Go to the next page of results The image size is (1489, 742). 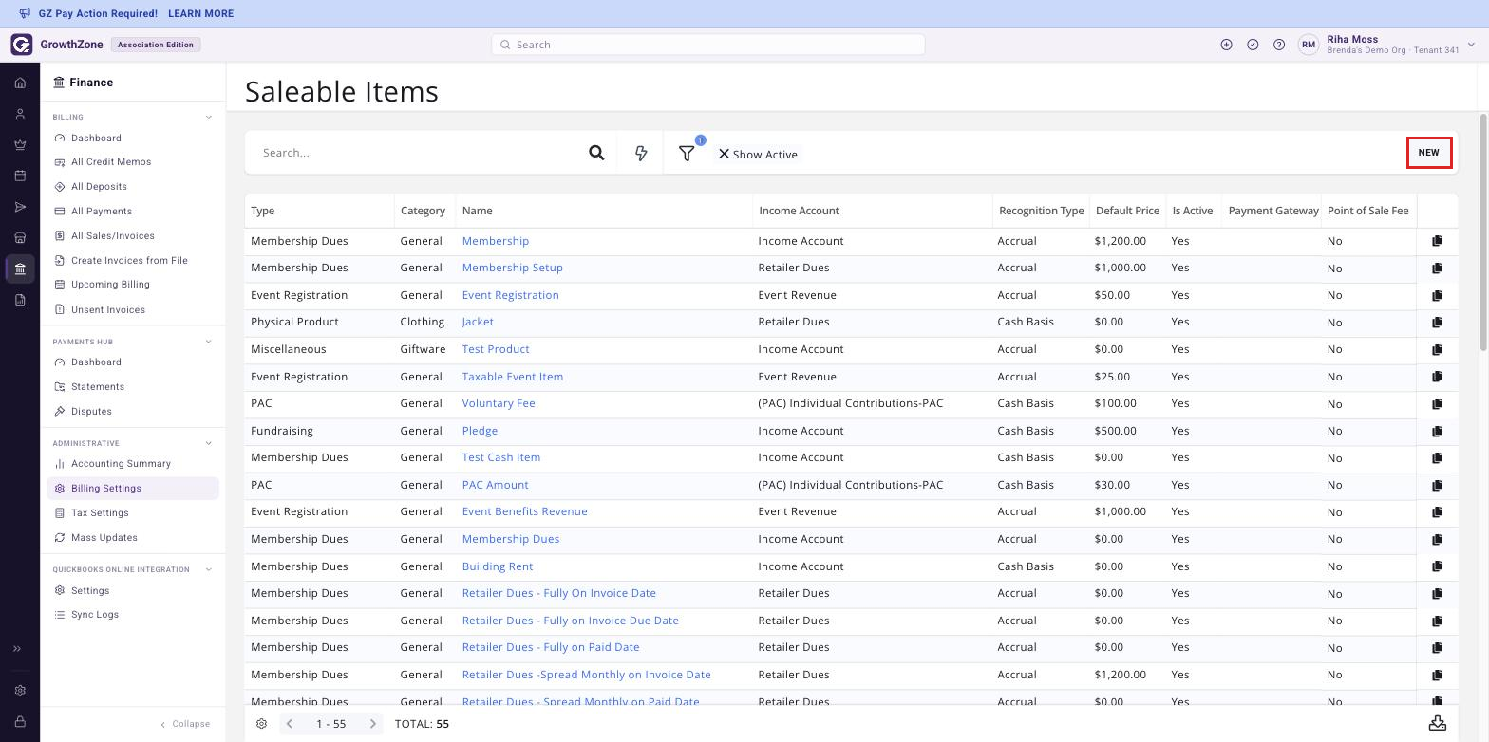373,724
